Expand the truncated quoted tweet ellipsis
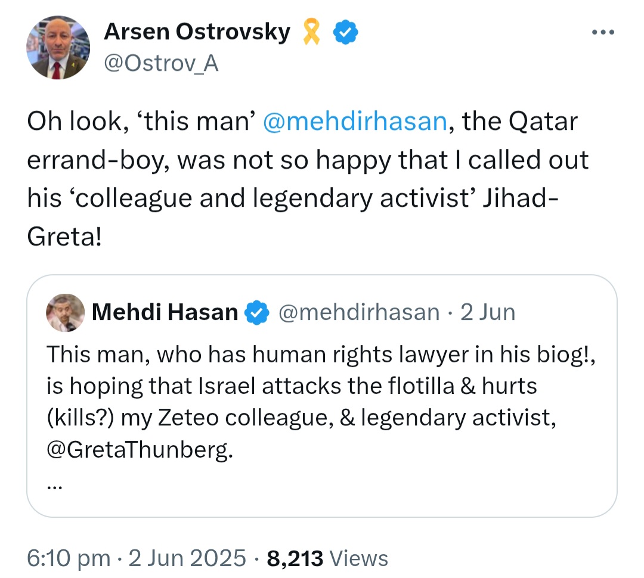This screenshot has width=644, height=578. coord(54,487)
